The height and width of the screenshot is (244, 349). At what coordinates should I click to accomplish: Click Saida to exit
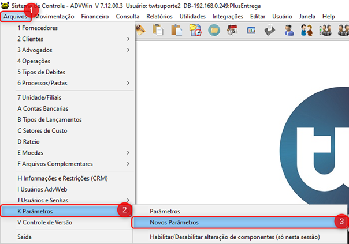click(67, 237)
